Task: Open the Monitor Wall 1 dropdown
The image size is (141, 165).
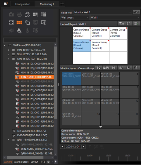Action: click(x=103, y=12)
